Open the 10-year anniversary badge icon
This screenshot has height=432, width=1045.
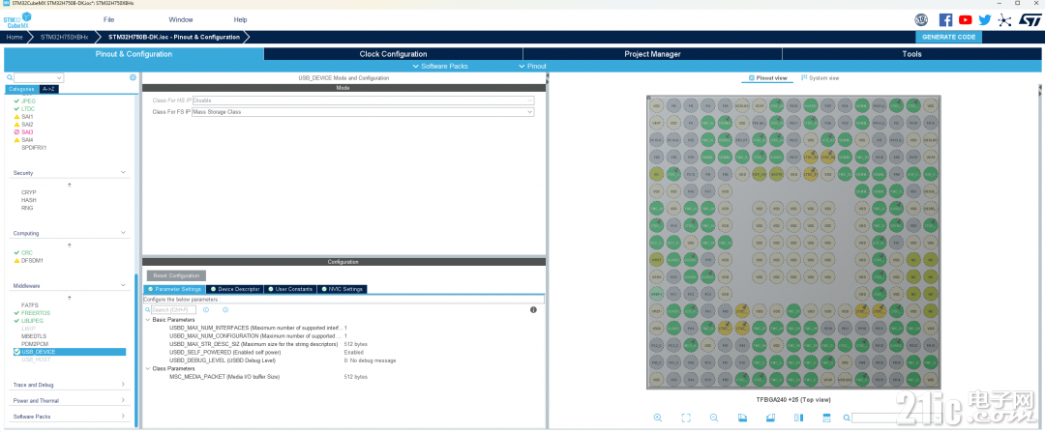(922, 20)
